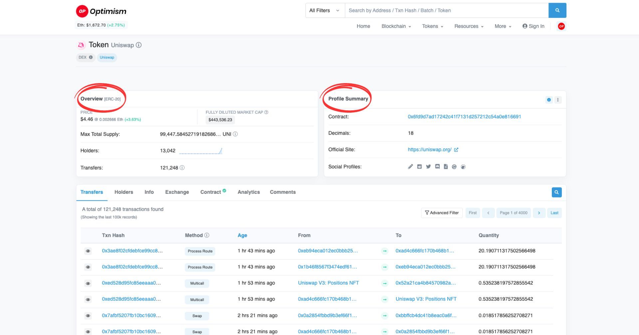
Task: Toggle eye for second 0x3ae8f02c Process Route row
Action: tap(88, 267)
